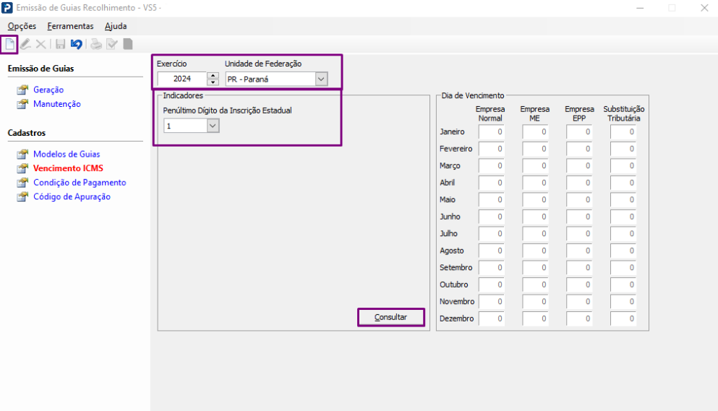Open the Ferramentas menu

point(70,26)
